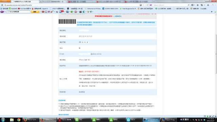Switch to KKBOX taskbar window
The height and width of the screenshot is (122, 217).
coord(134,120)
